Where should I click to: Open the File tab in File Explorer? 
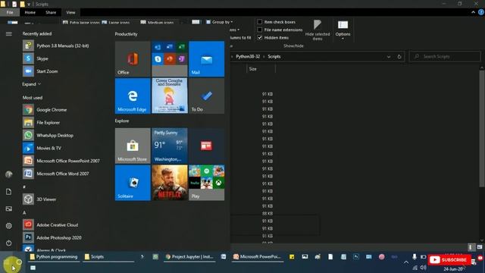10,12
